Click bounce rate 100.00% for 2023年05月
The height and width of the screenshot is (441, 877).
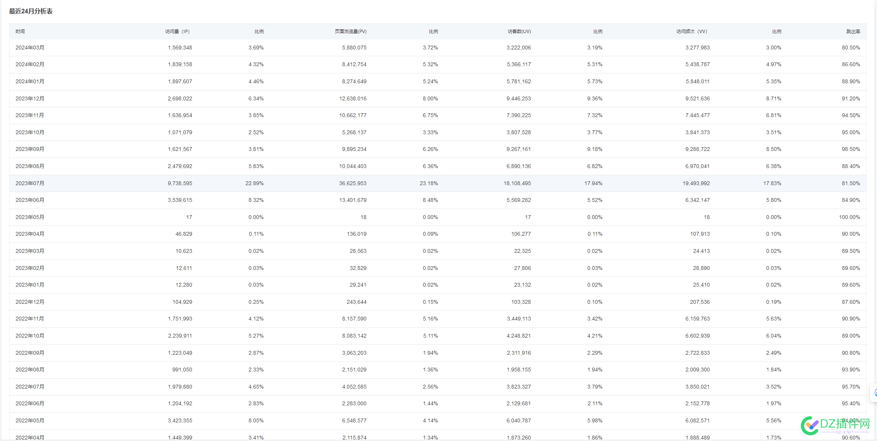850,217
